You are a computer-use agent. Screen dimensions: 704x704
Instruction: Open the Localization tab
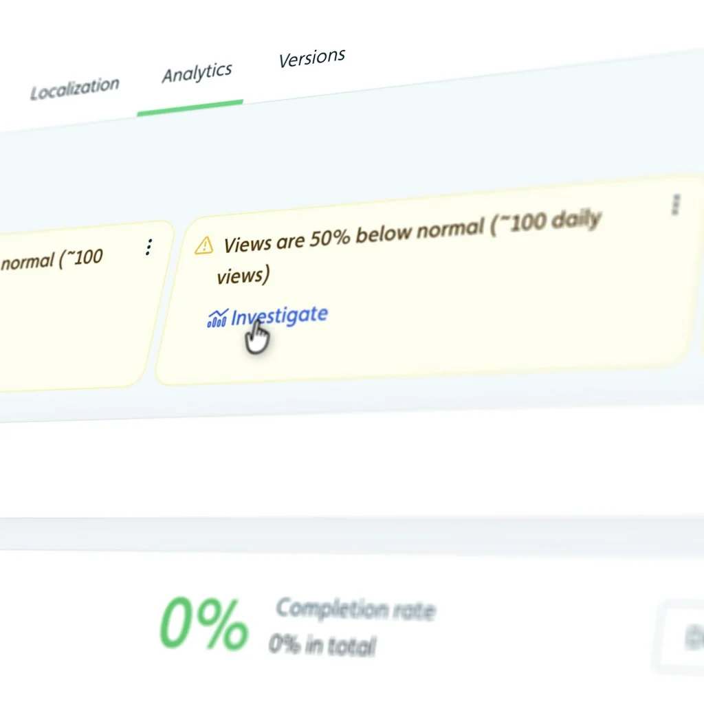click(x=74, y=83)
